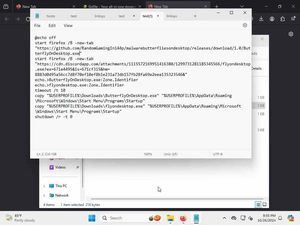Switch File Explorer to large icons view
Image resolution: width=300 pixels, height=225 pixels.
point(265,204)
